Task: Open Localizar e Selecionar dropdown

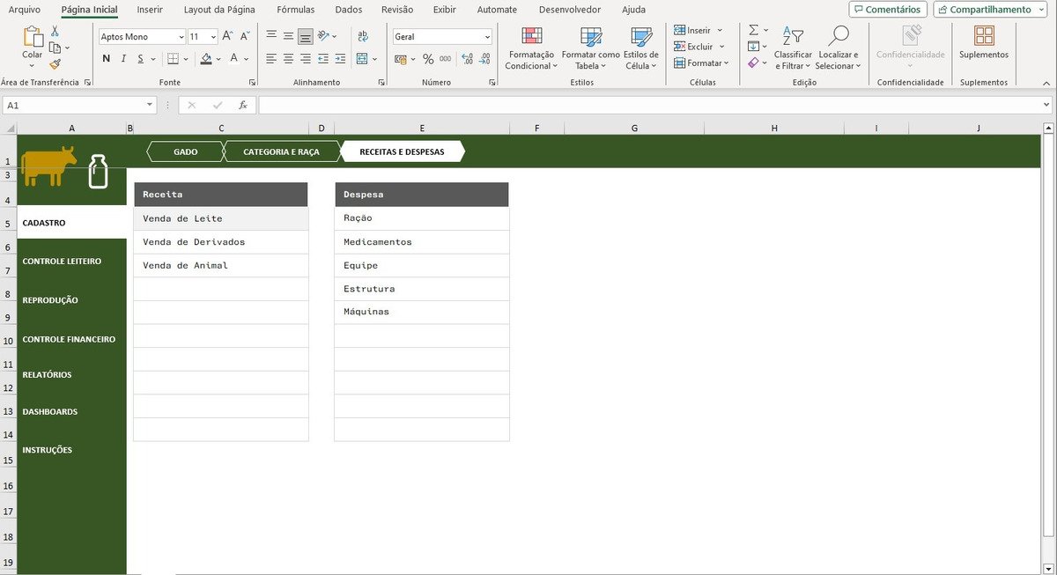Action: (839, 48)
